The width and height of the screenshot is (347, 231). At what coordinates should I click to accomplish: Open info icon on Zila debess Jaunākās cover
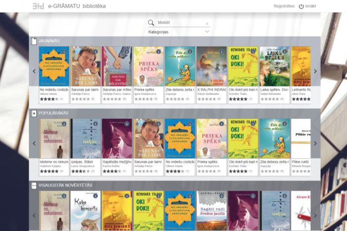190,51
